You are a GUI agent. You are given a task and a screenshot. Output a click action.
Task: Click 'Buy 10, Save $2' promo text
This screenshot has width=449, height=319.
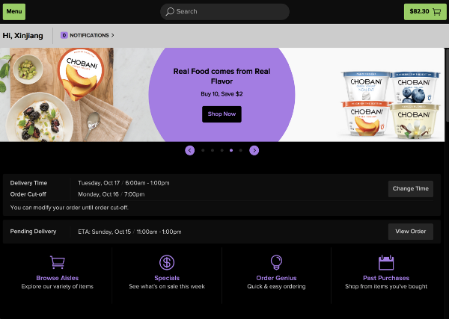coord(222,94)
